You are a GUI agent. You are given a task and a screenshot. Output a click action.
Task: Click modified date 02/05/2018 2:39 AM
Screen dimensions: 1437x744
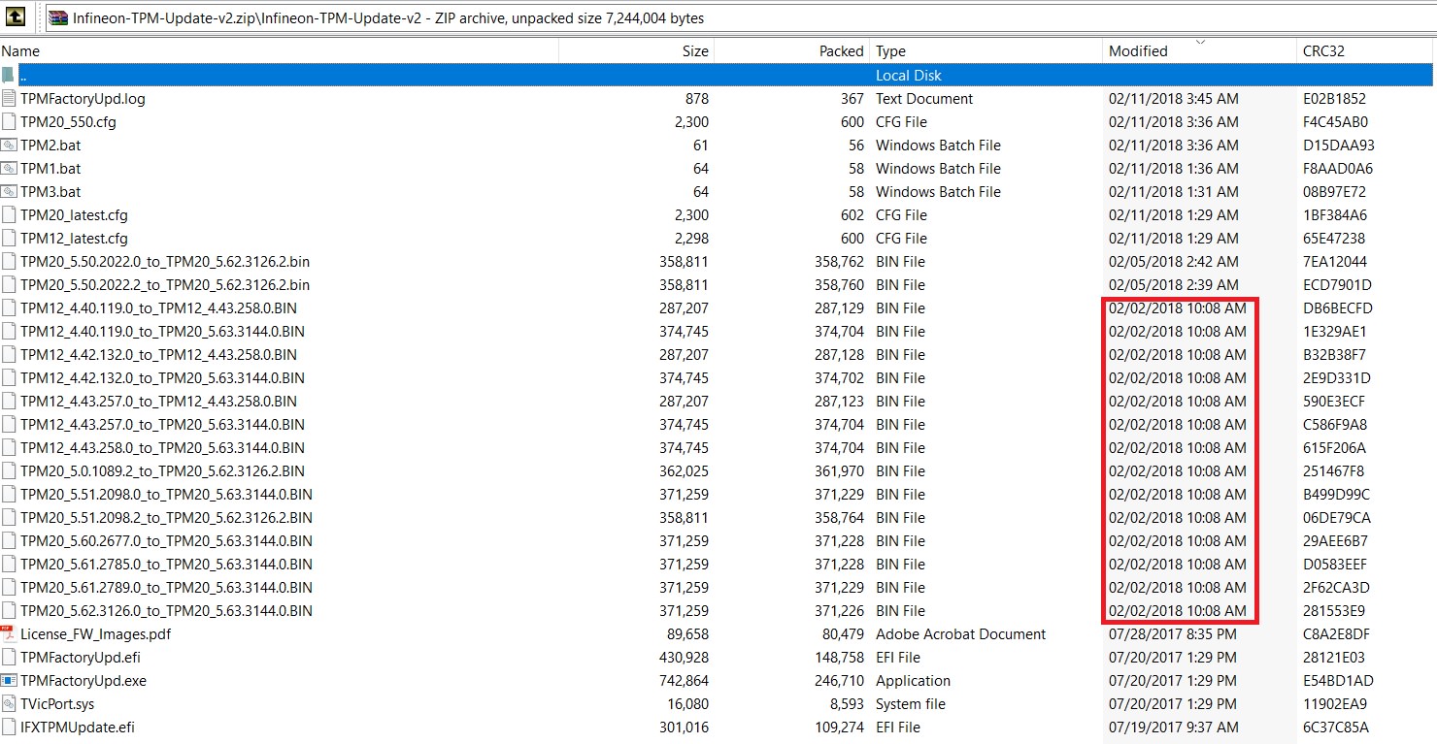tap(1173, 285)
